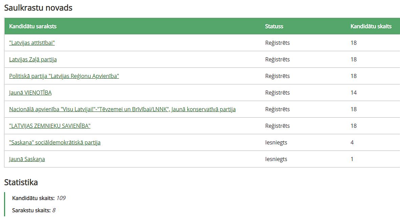
Task: Click the Saulkrastu novads heading
Action: 38,8
